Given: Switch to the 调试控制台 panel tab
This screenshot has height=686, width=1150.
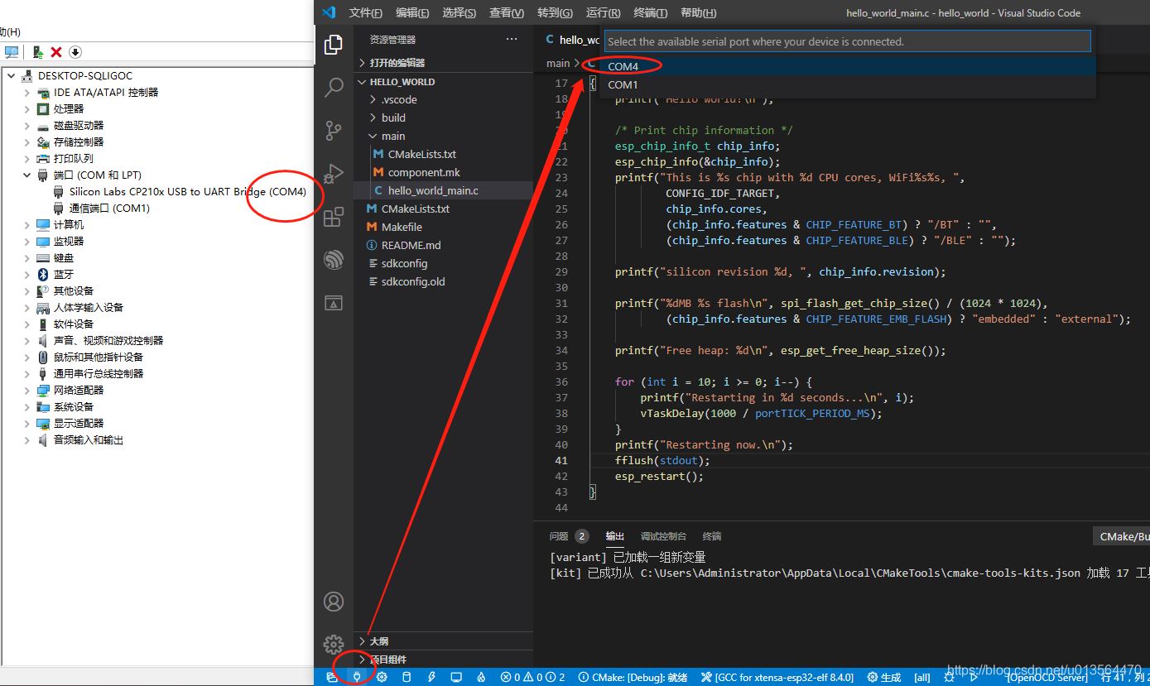Looking at the screenshot, I should point(663,536).
